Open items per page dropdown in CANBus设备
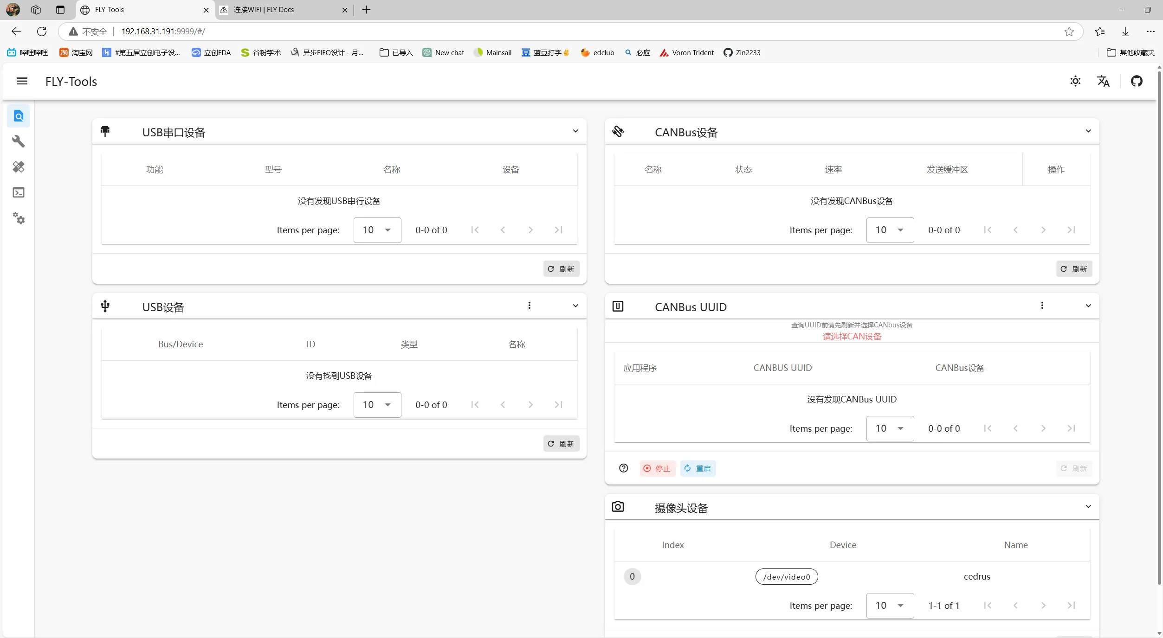Image resolution: width=1163 pixels, height=638 pixels. [890, 230]
